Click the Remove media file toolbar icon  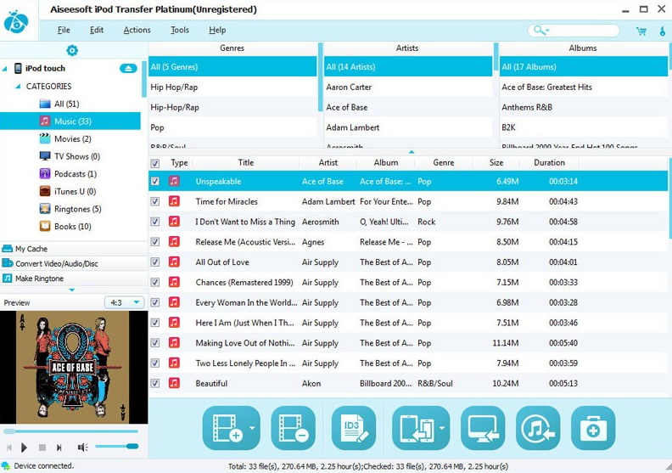click(293, 428)
